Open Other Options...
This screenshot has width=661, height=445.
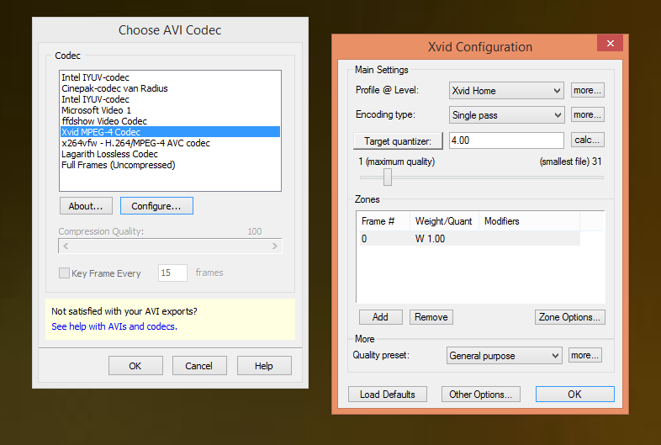(480, 395)
